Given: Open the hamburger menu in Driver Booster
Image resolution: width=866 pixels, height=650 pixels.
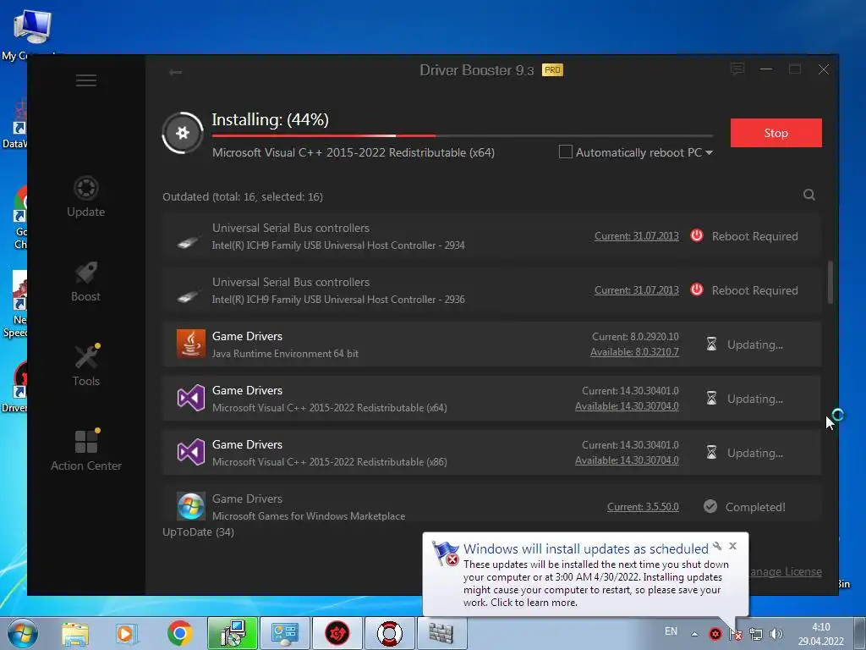Looking at the screenshot, I should click(86, 80).
